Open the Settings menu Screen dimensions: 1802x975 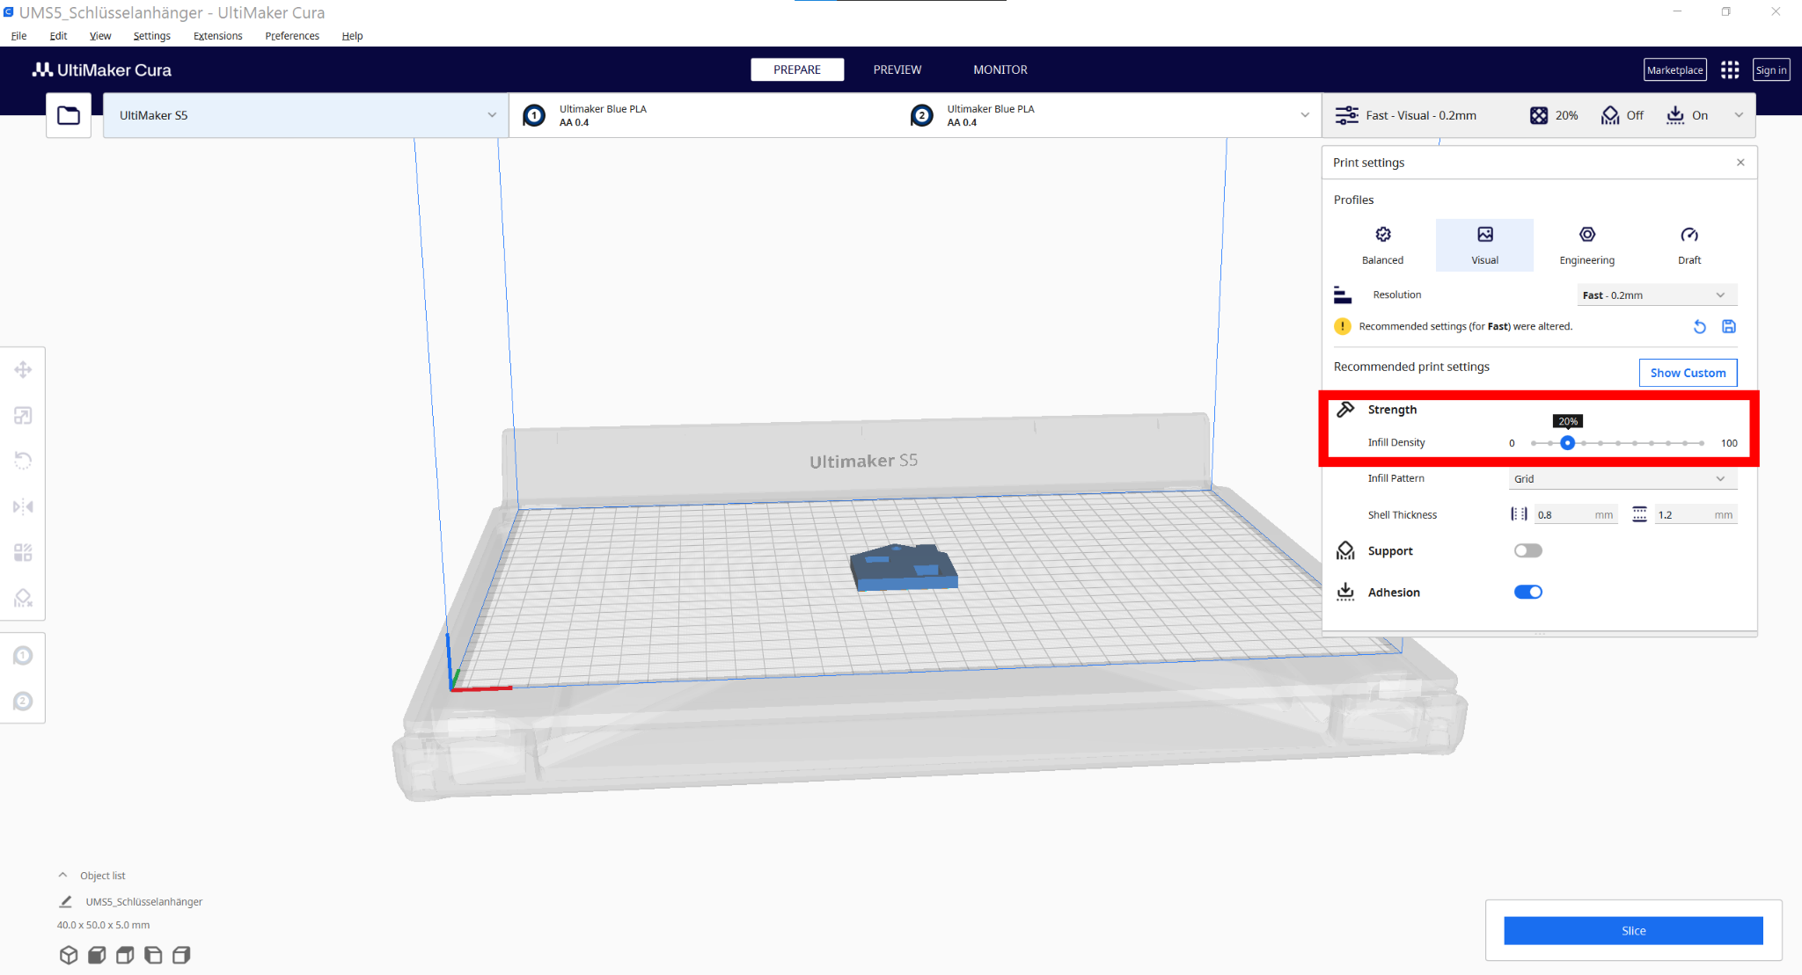(152, 36)
